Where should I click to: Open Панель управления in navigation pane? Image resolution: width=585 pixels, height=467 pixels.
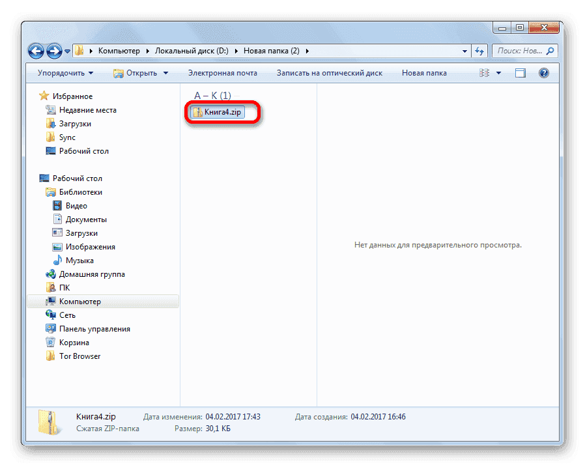tap(94, 329)
